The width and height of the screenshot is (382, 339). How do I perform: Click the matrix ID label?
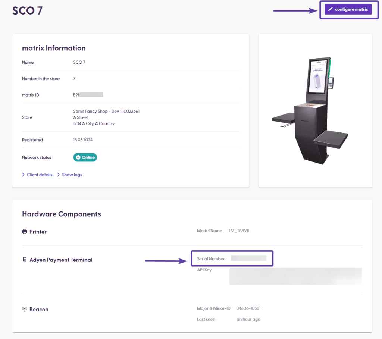(x=31, y=95)
